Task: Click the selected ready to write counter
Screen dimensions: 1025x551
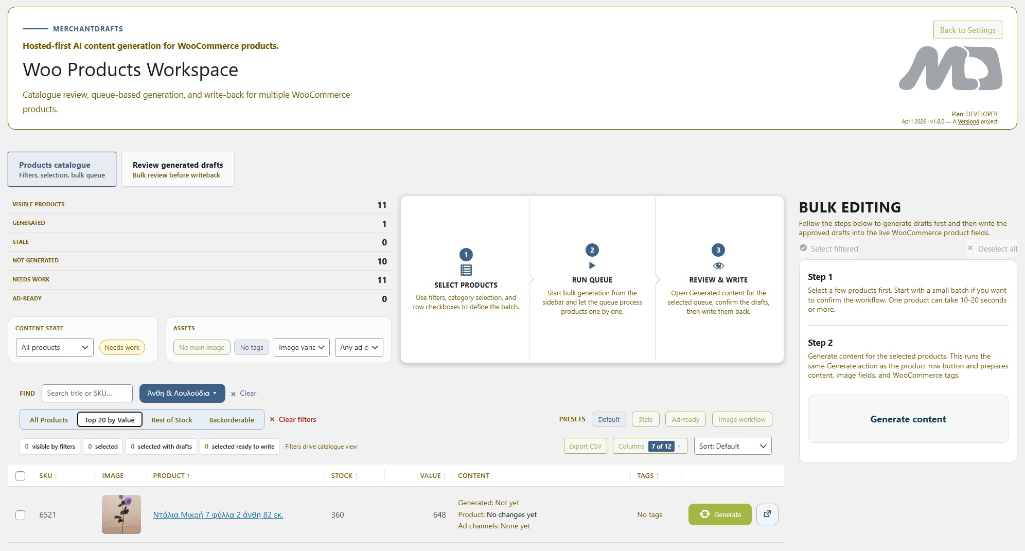Action: [x=239, y=446]
